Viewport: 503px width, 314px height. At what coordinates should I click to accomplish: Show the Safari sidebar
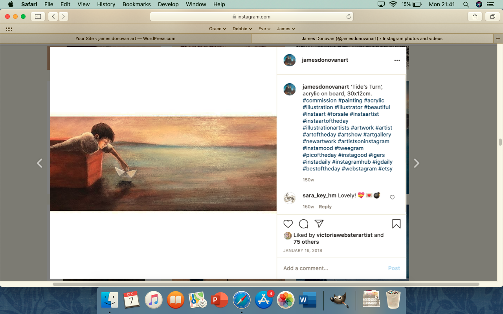click(38, 16)
